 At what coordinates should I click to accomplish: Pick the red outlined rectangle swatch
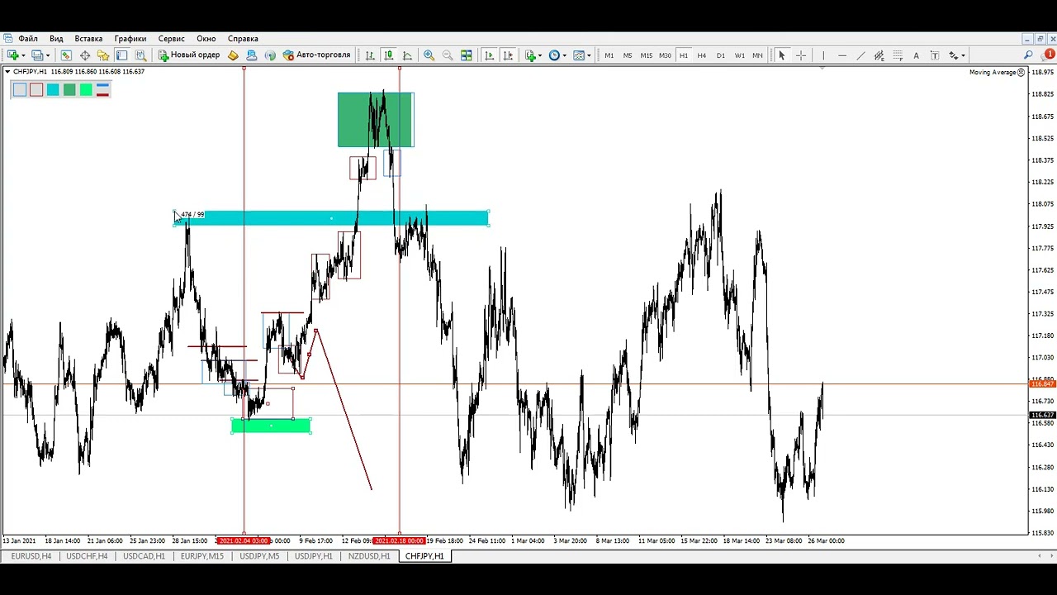[x=36, y=90]
